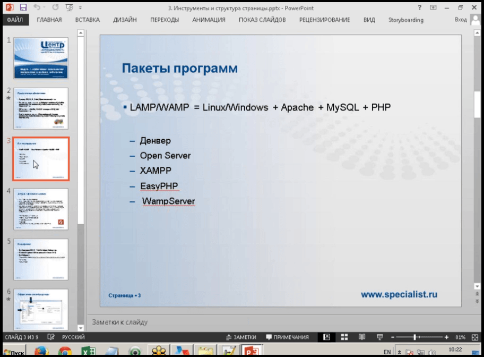Open Excel from the Windows taskbar

(x=88, y=352)
